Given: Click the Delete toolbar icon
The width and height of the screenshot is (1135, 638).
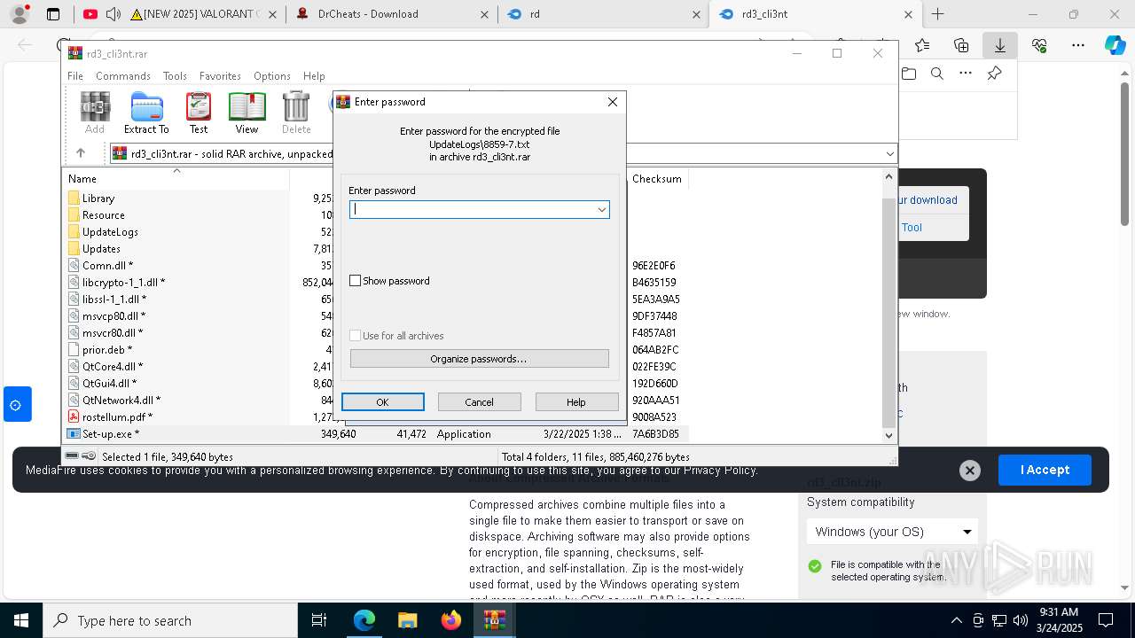Looking at the screenshot, I should pos(296,113).
